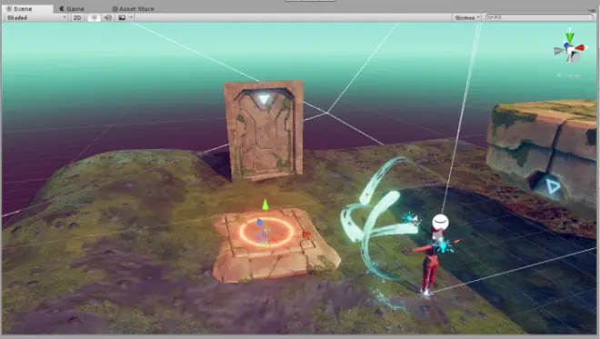This screenshot has width=600, height=339.
Task: Click green Y move handle arrow
Action: [265, 204]
